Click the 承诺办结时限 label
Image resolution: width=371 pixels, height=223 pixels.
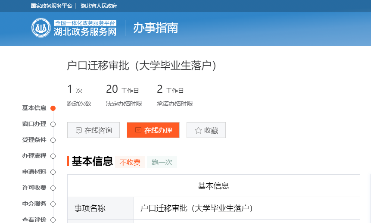pos(175,104)
